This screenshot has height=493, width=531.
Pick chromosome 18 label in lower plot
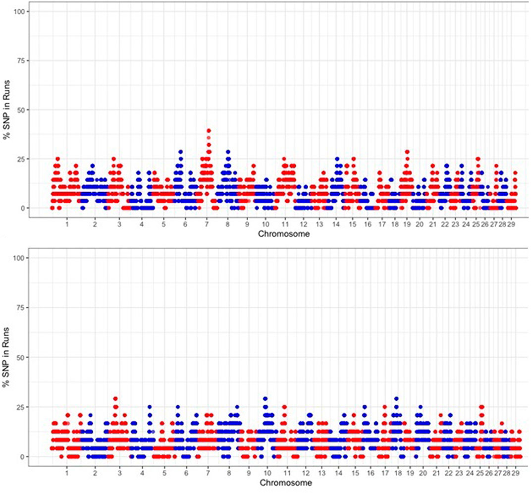398,472
